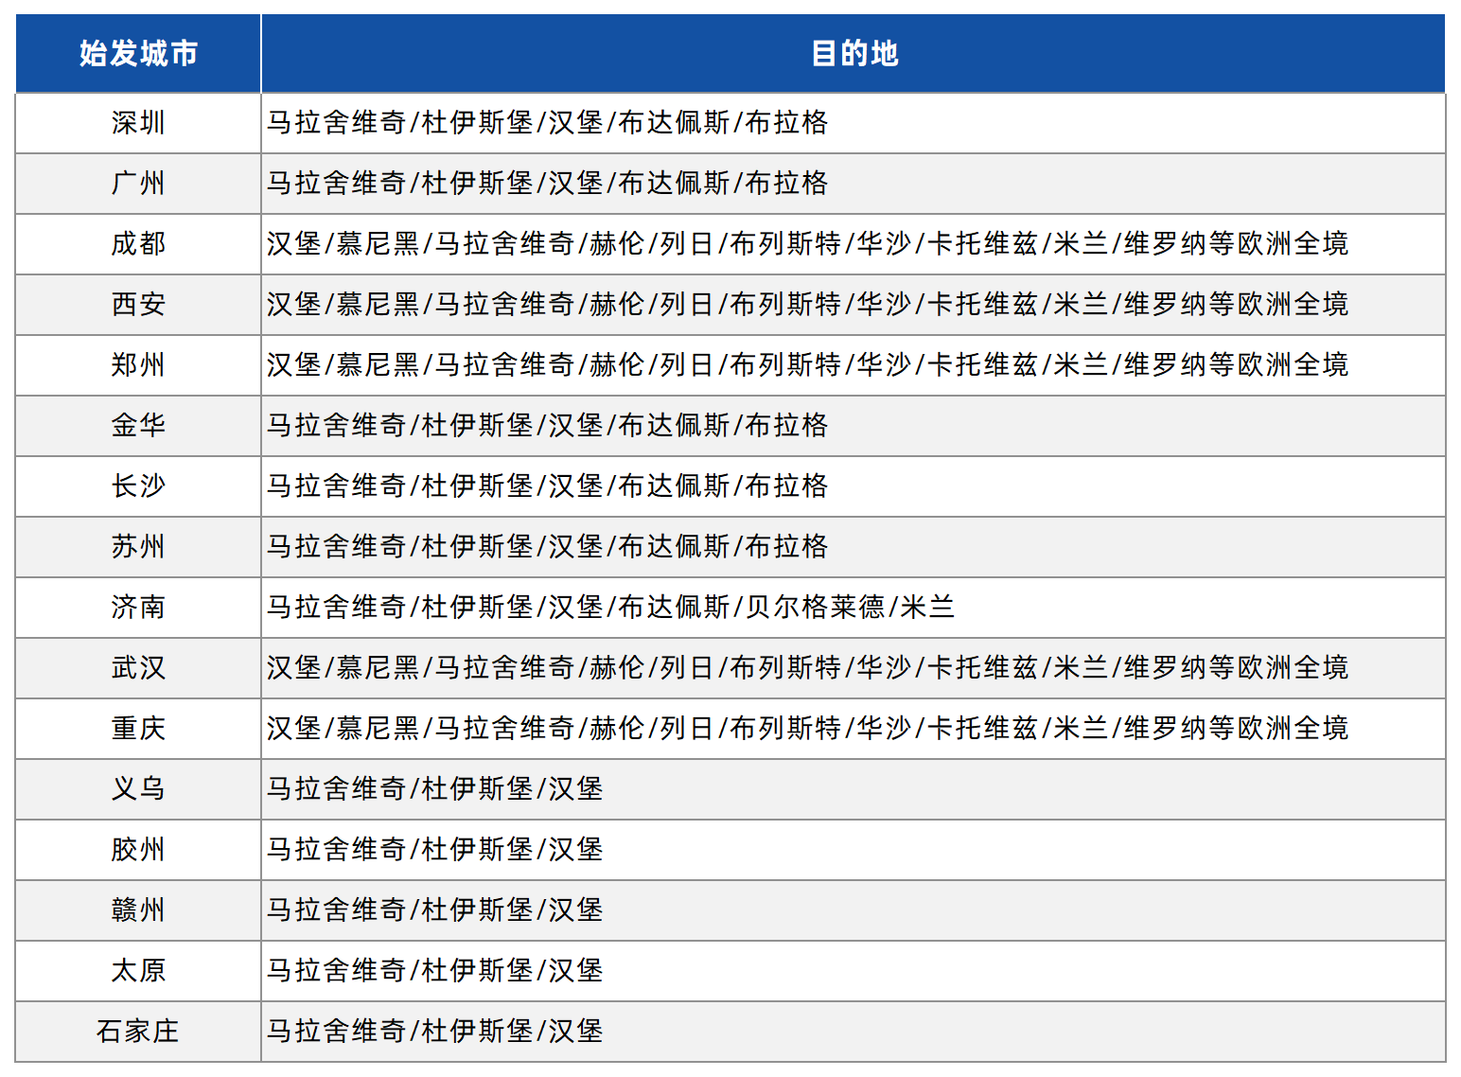
Task: Select the 成都 origin city cell
Action: click(x=138, y=244)
